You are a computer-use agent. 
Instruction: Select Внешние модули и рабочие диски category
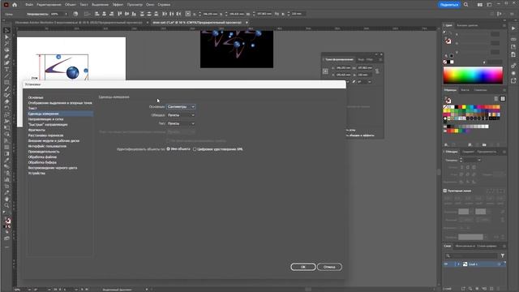(x=54, y=140)
